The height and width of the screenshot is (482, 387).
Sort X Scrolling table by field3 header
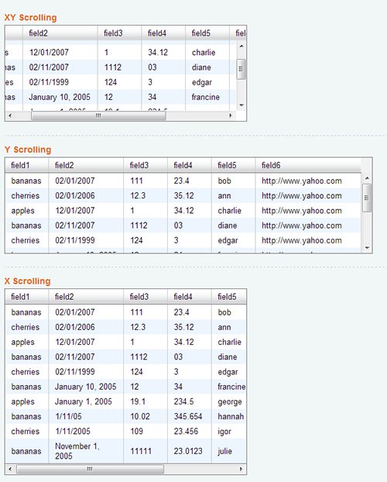click(x=146, y=297)
